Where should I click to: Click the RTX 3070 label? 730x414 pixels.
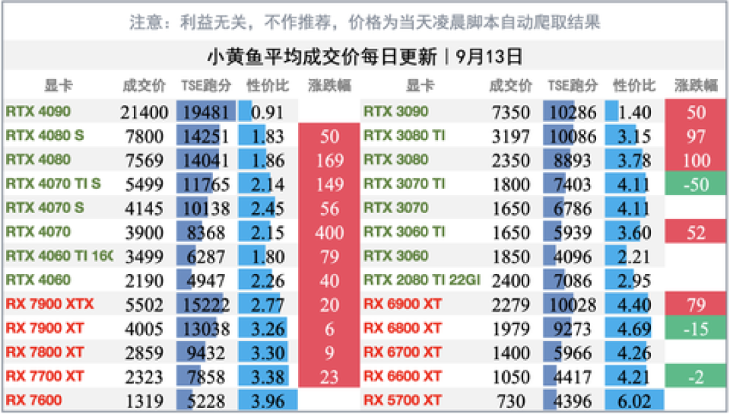click(395, 208)
